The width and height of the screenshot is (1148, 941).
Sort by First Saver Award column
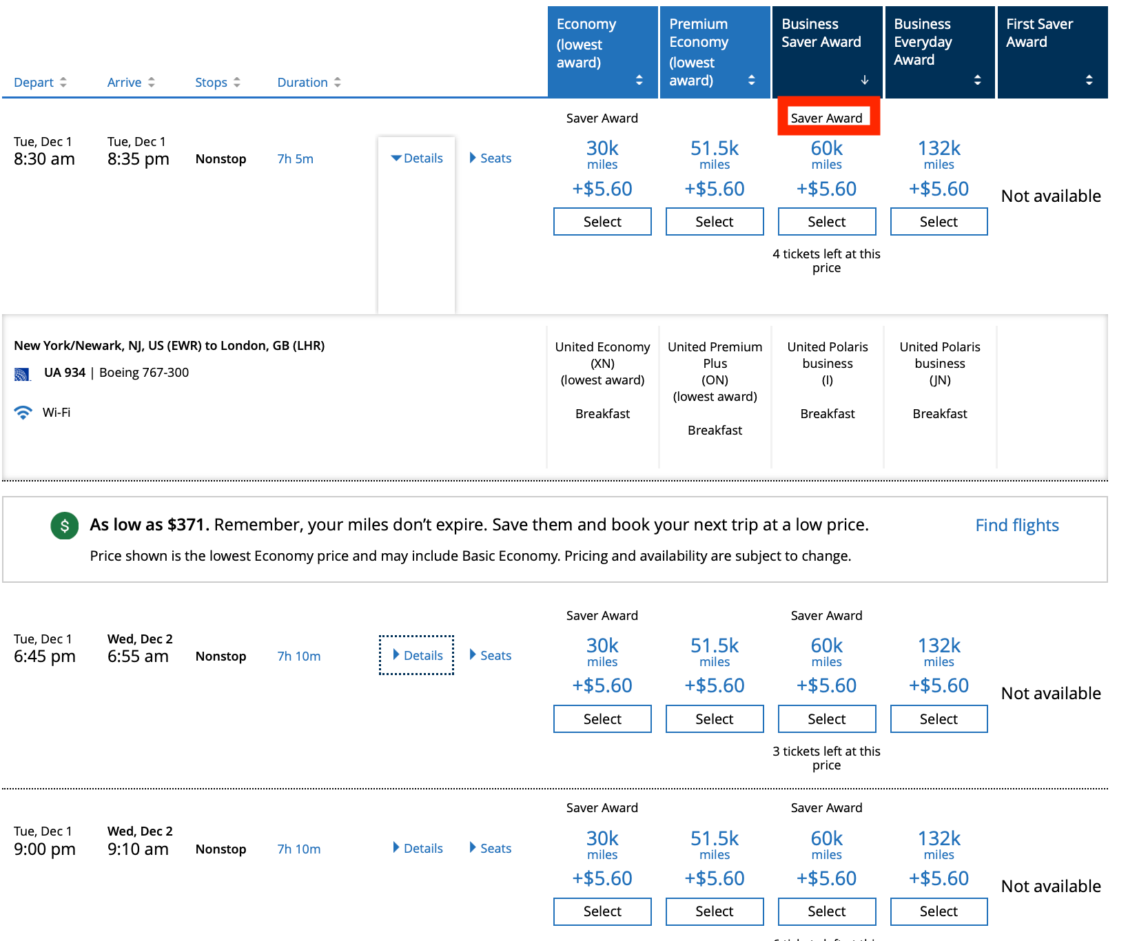(x=1053, y=52)
